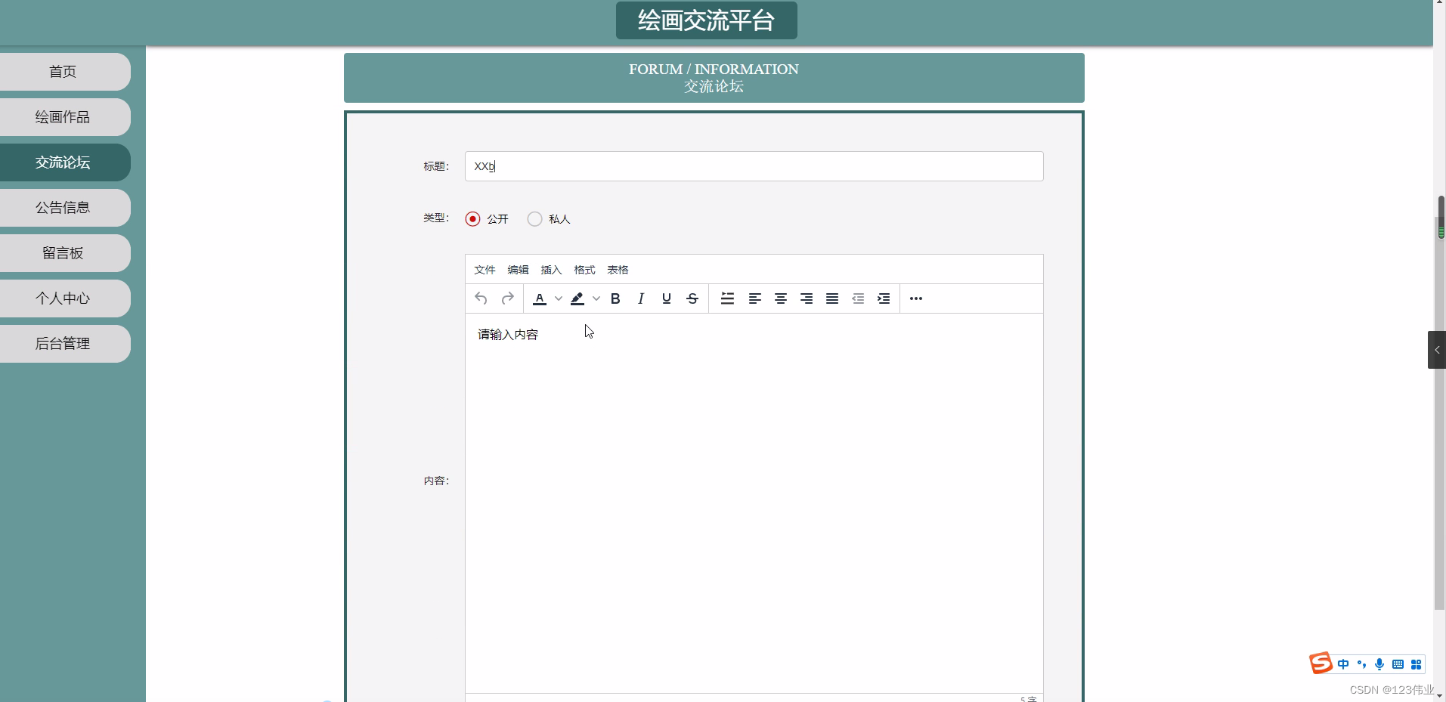Apply italic formatting in the editor
Image resolution: width=1446 pixels, height=702 pixels.
pos(640,298)
